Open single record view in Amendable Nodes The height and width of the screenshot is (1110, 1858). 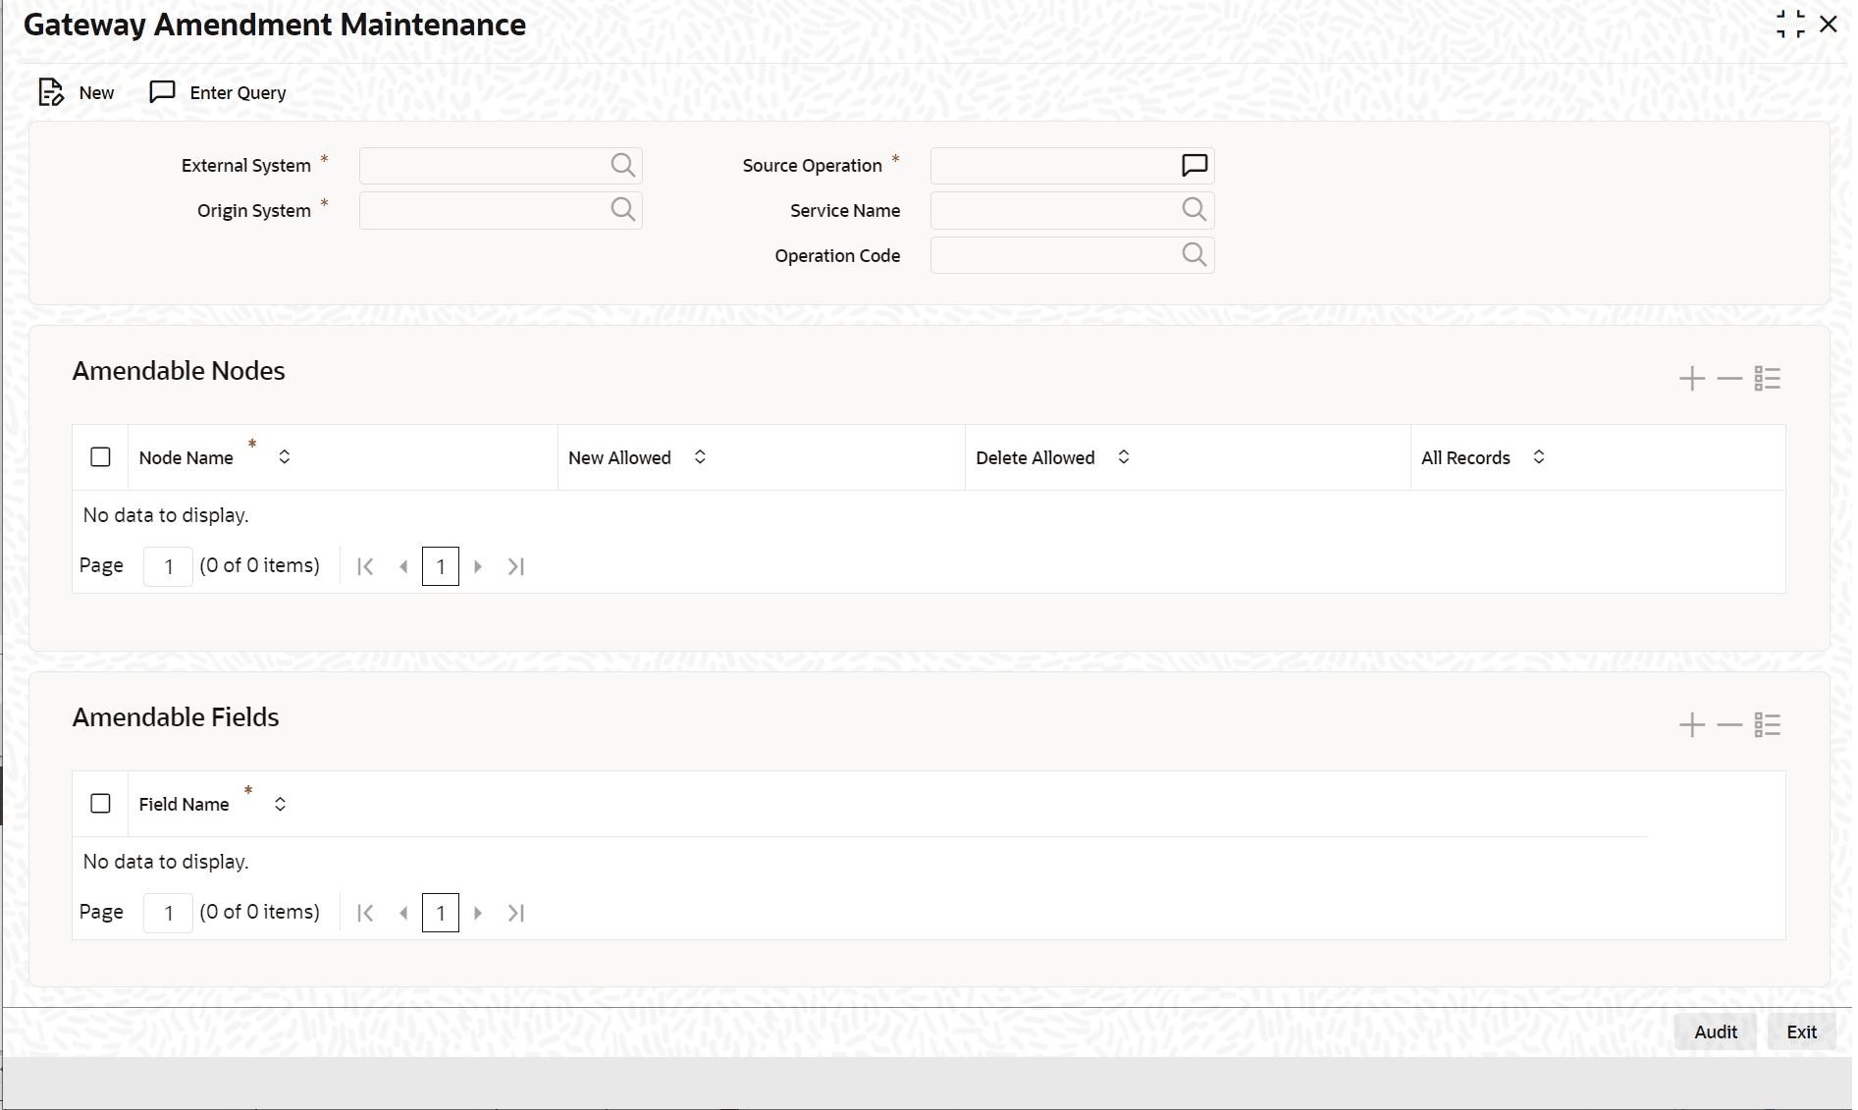1767,378
